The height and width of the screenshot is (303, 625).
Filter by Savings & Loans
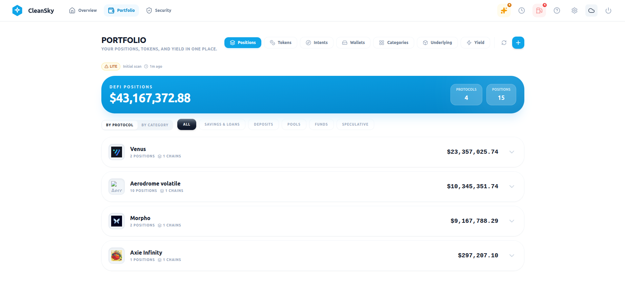222,125
